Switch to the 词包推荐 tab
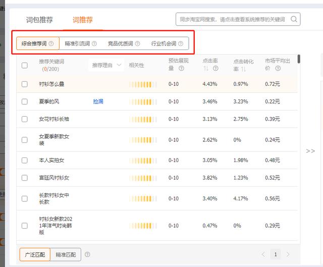This screenshot has width=323, height=267. pos(39,20)
